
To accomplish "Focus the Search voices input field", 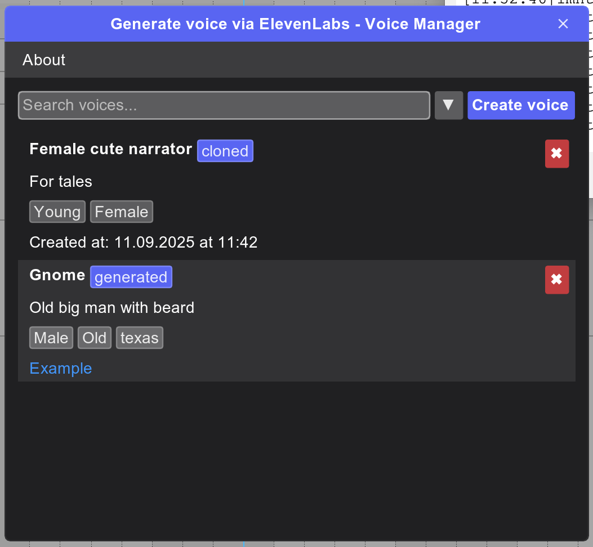I will pos(224,105).
